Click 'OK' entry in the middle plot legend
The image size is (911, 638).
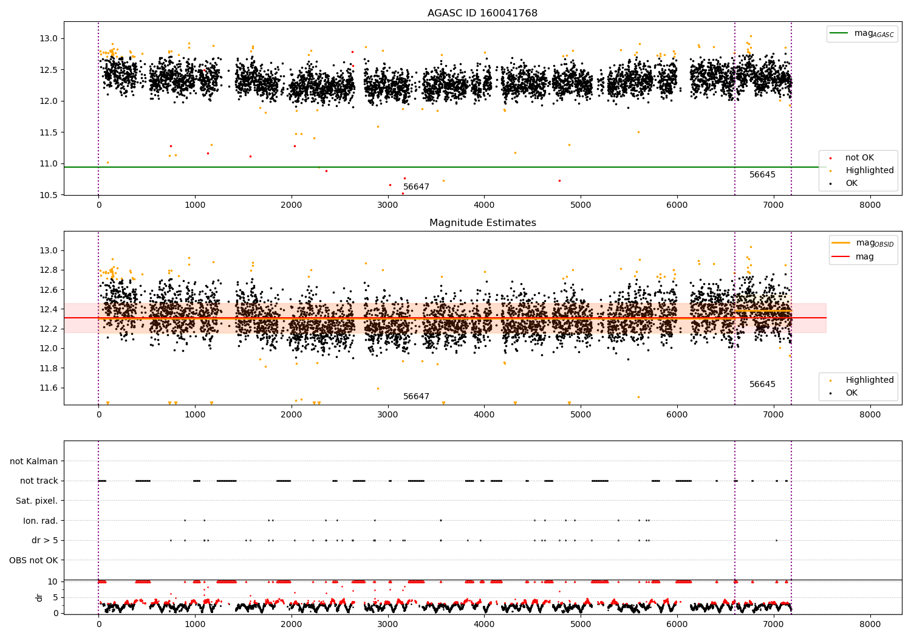click(851, 393)
